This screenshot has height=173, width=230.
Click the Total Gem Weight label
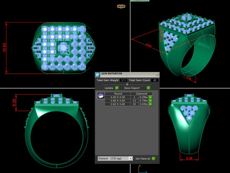click(107, 80)
